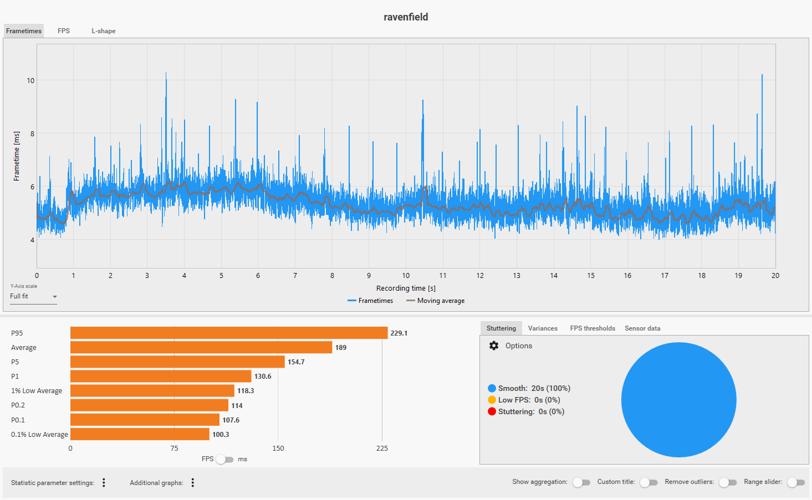Switch the FPS/ms toggle to ms
This screenshot has width=812, height=500.
pos(224,459)
